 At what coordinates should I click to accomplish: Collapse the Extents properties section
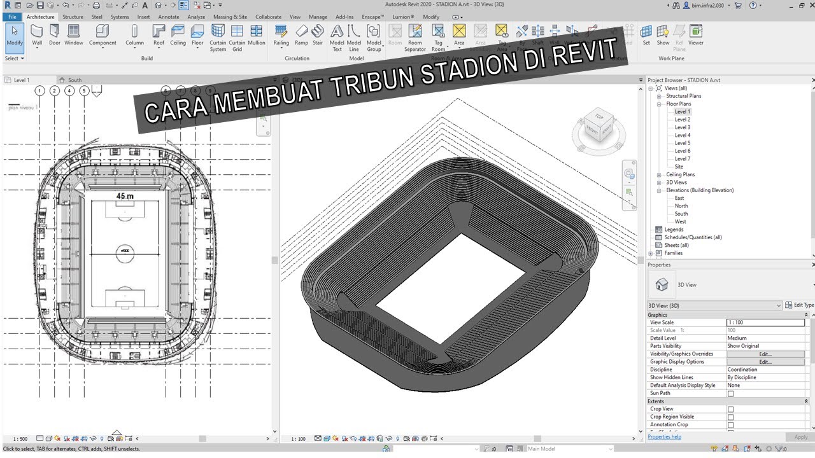pos(806,401)
